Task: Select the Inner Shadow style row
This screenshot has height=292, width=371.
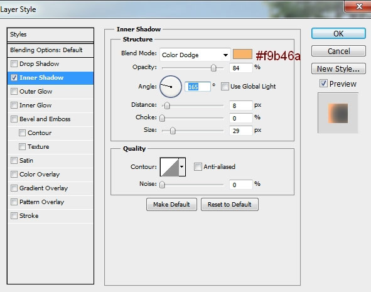Action: click(50, 78)
